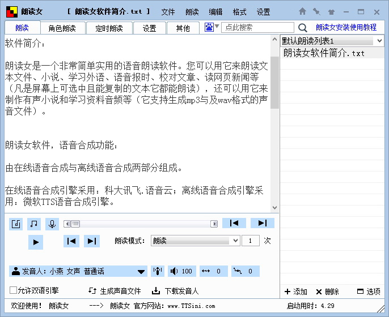Click progress slider right arrow
389x317 pixels.
pos(214,224)
